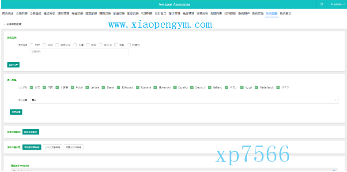This screenshot has width=347, height=172.
Task: Toggle the Română language checkbox
Action: (x=138, y=87)
